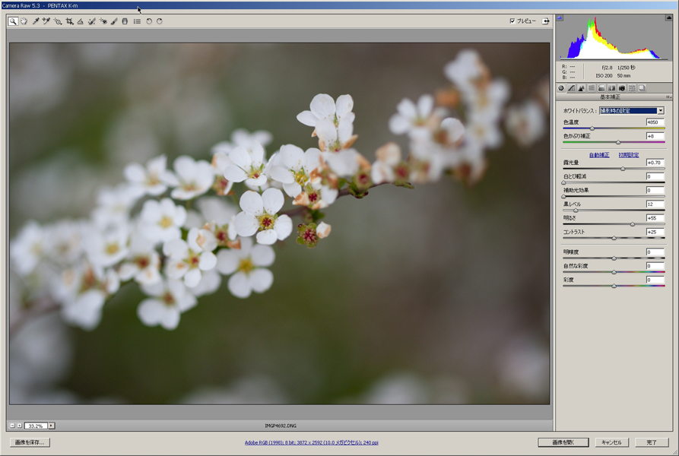Select the Color Sampler tool
Image resolution: width=679 pixels, height=456 pixels.
point(46,21)
